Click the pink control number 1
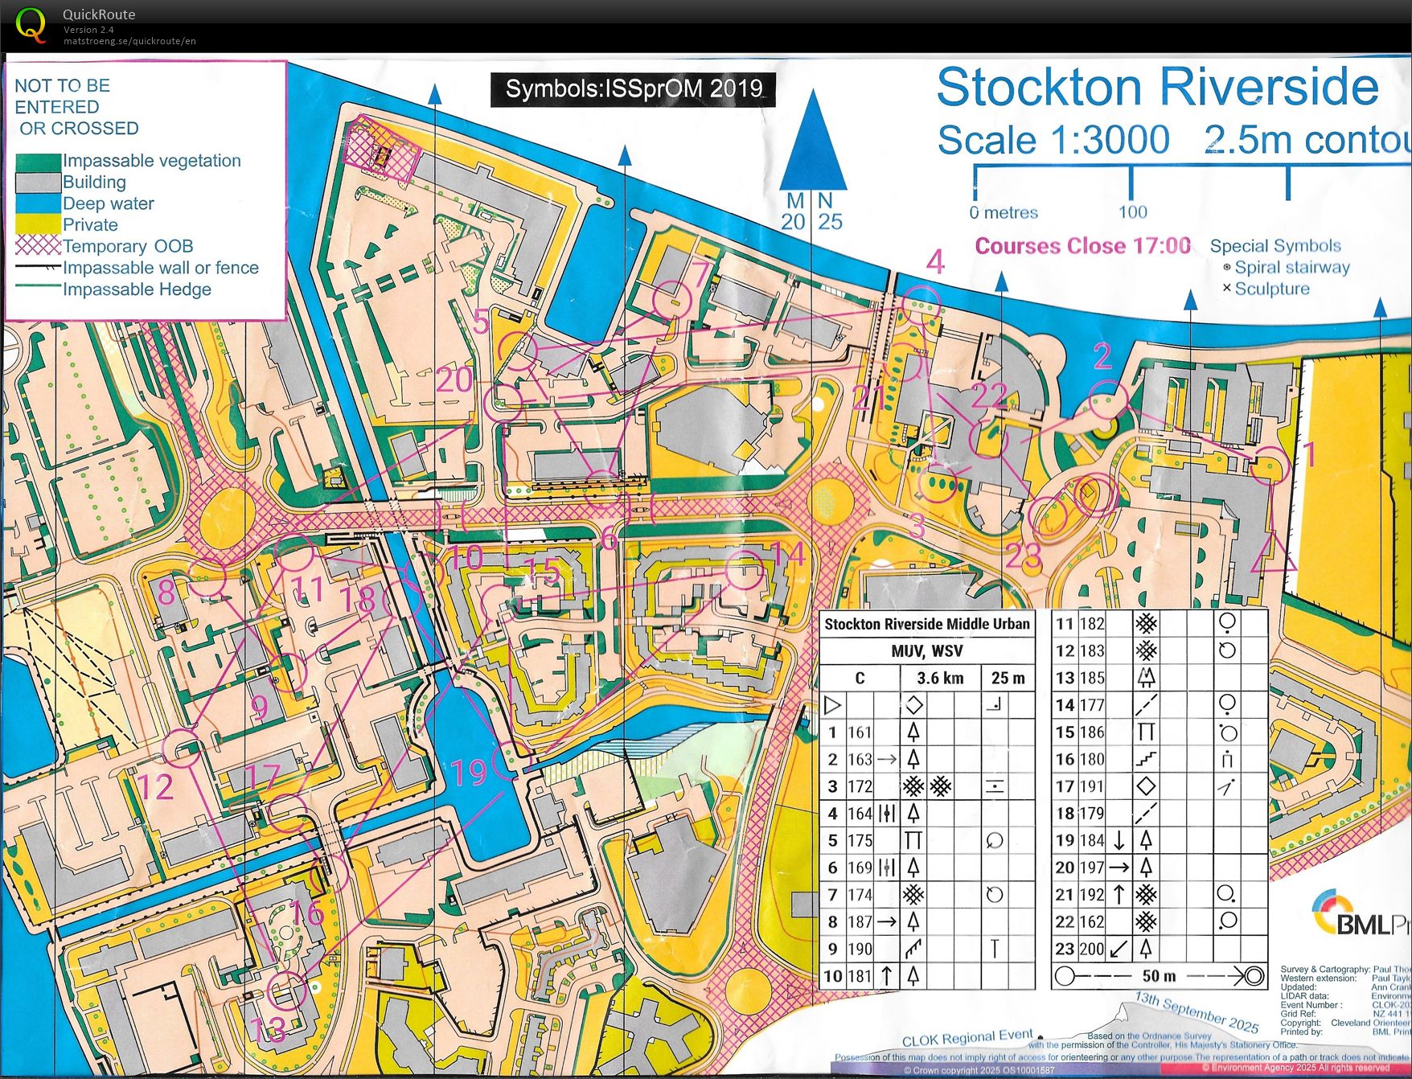The width and height of the screenshot is (1412, 1079). coord(1309,455)
